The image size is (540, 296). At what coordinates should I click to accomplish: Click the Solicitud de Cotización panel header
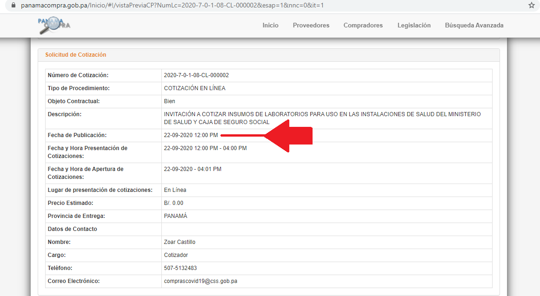click(269, 55)
